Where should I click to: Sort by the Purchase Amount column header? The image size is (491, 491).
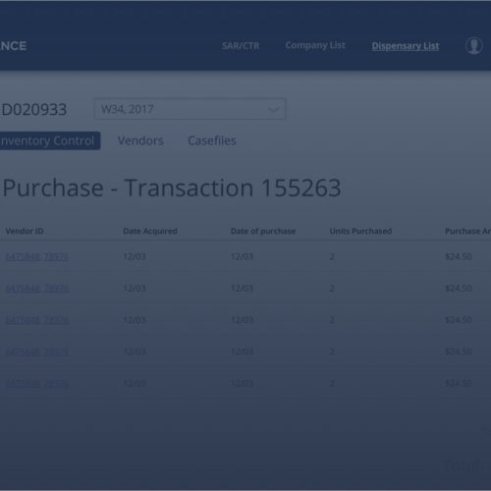[x=467, y=231]
